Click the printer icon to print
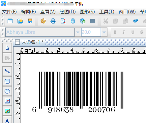146x123 pixels. pos(53,21)
